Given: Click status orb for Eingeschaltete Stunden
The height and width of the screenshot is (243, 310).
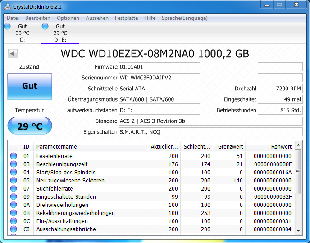Looking at the screenshot, I should 14,196.
